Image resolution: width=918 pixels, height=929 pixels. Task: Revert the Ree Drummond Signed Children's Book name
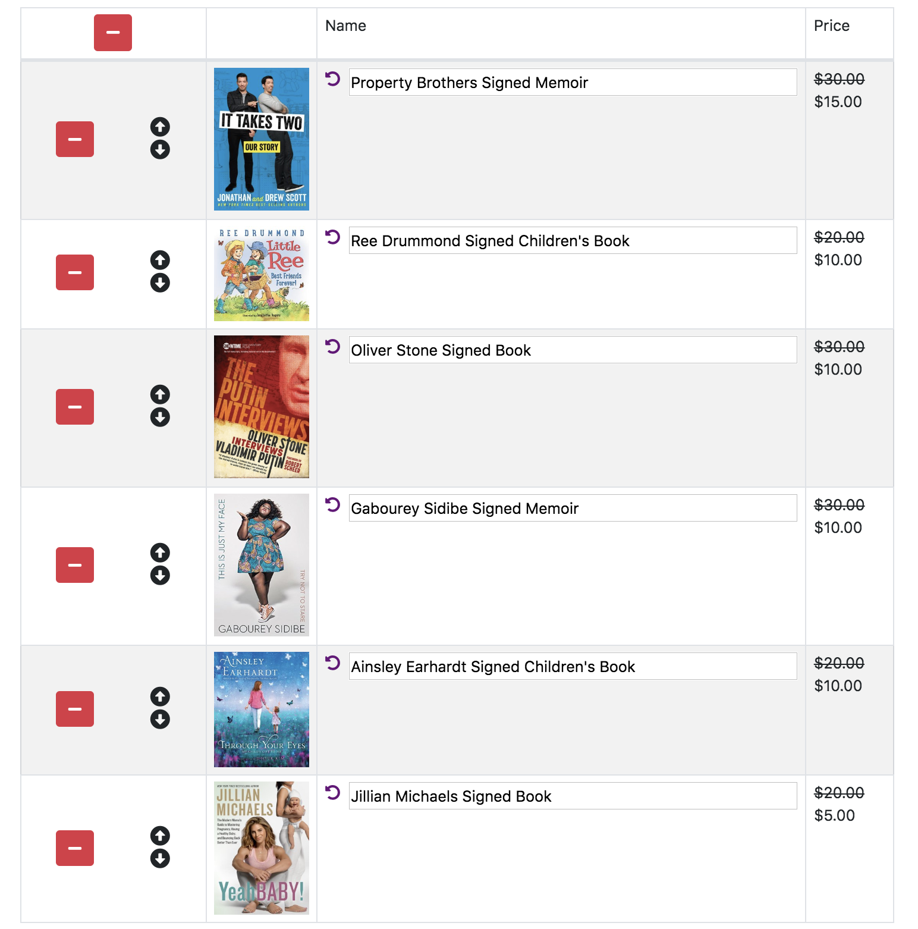(x=333, y=237)
